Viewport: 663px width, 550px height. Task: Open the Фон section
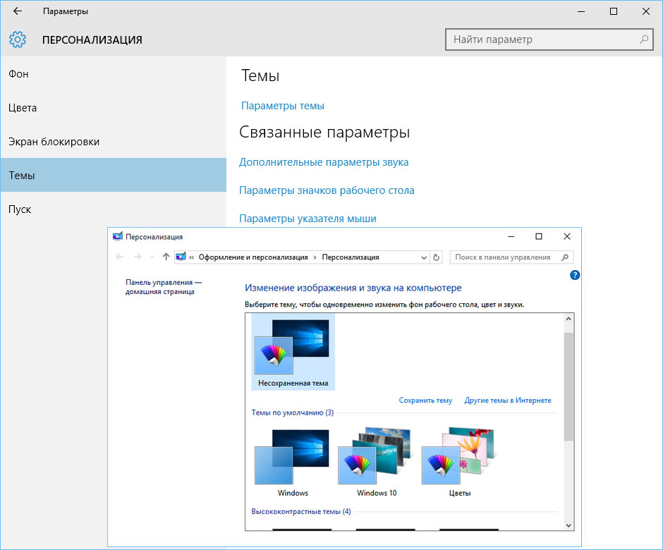click(x=114, y=74)
